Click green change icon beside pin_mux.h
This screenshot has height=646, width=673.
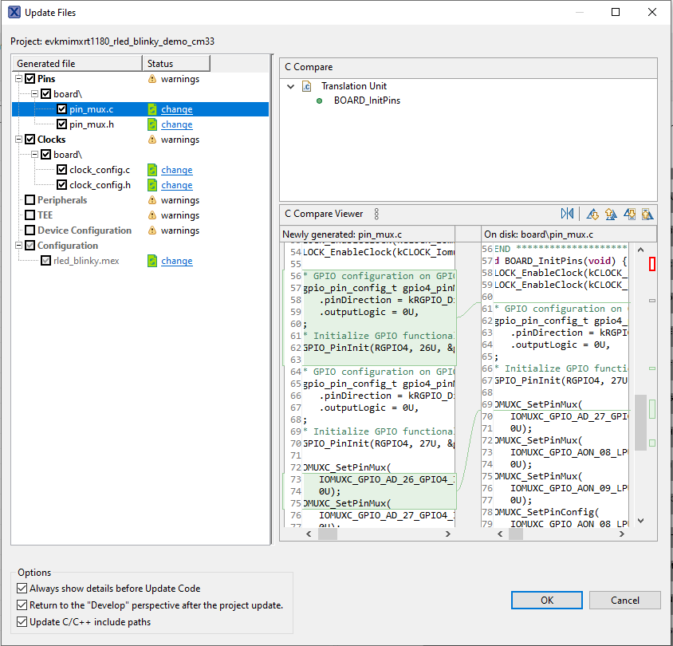coord(152,124)
